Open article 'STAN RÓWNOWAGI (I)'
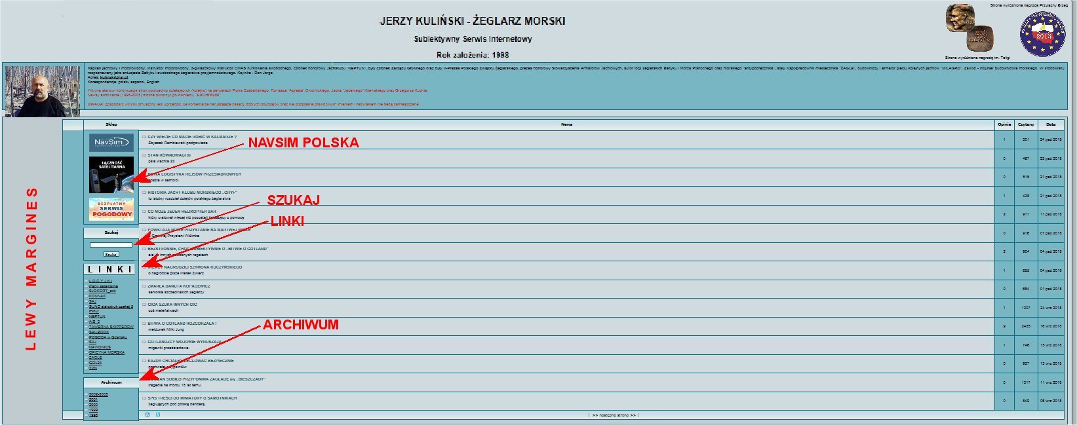The width and height of the screenshot is (1077, 425). (x=169, y=155)
